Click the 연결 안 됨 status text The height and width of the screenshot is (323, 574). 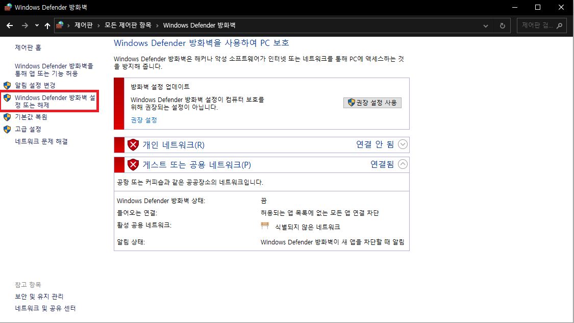tap(375, 144)
